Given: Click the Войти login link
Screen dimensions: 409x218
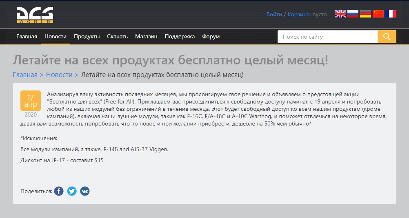Looking at the screenshot, I should 274,14.
